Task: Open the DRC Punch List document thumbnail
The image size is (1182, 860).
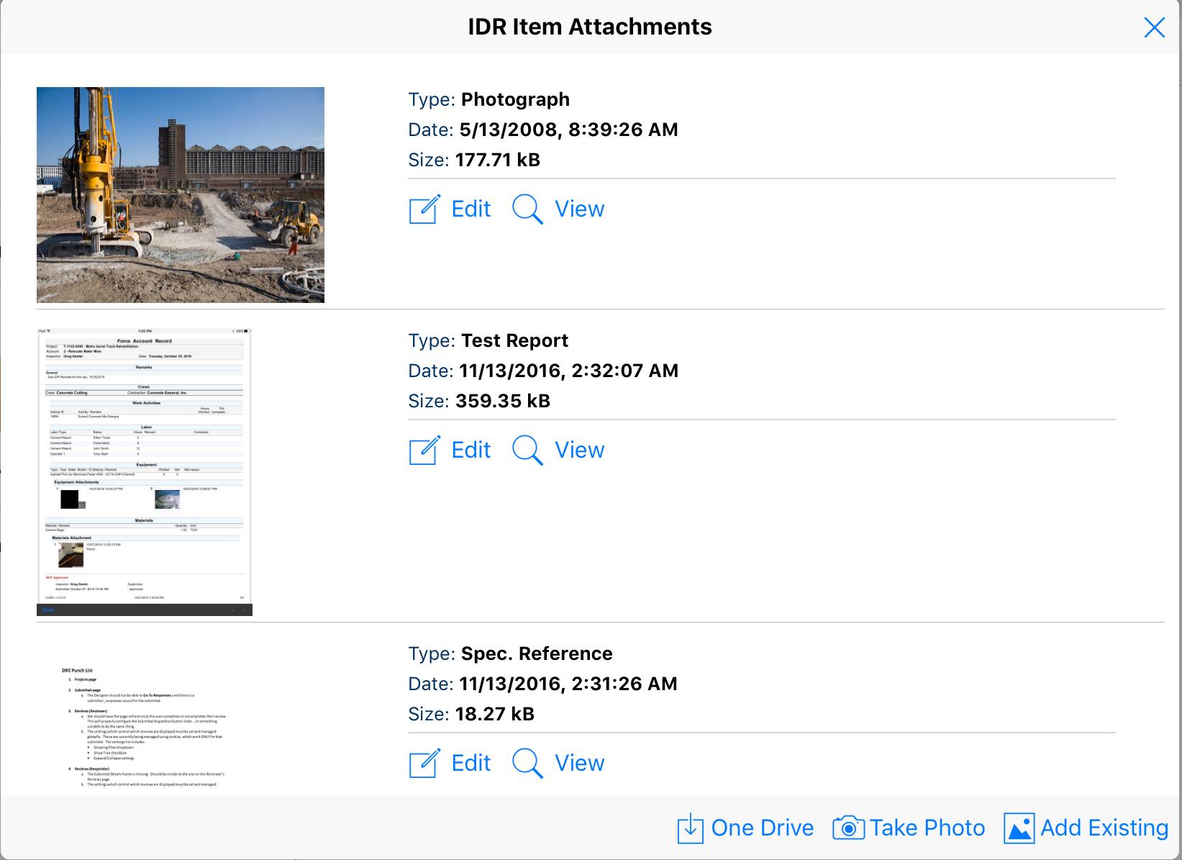Action: click(x=145, y=727)
